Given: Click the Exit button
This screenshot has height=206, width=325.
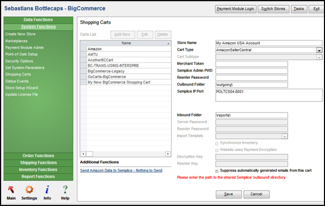Looking at the screenshot, I should [x=317, y=9].
